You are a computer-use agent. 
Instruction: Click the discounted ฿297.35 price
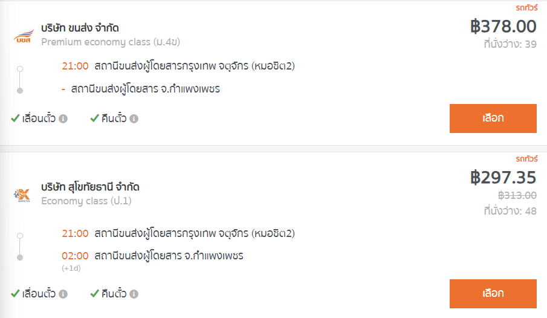[503, 177]
